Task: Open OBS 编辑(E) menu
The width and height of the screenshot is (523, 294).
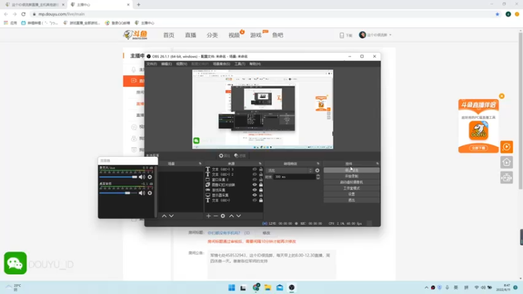Action: point(167,63)
